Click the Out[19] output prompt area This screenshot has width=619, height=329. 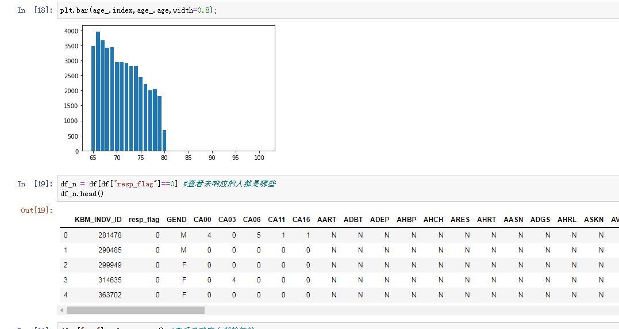click(36, 211)
